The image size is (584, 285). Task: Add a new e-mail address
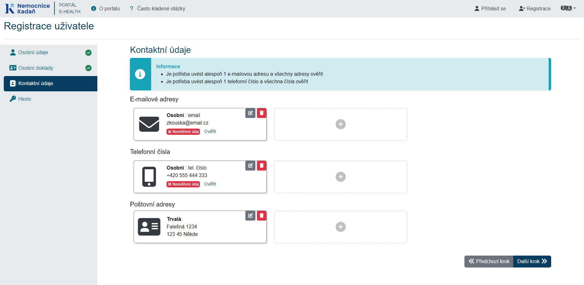341,124
